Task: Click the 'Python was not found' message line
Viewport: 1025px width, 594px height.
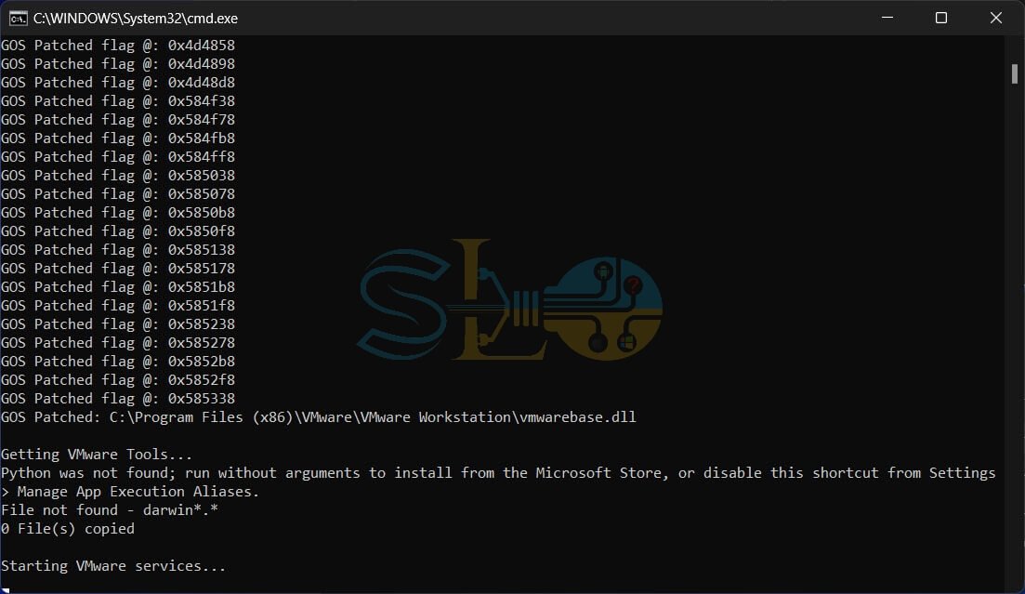Action: click(498, 472)
